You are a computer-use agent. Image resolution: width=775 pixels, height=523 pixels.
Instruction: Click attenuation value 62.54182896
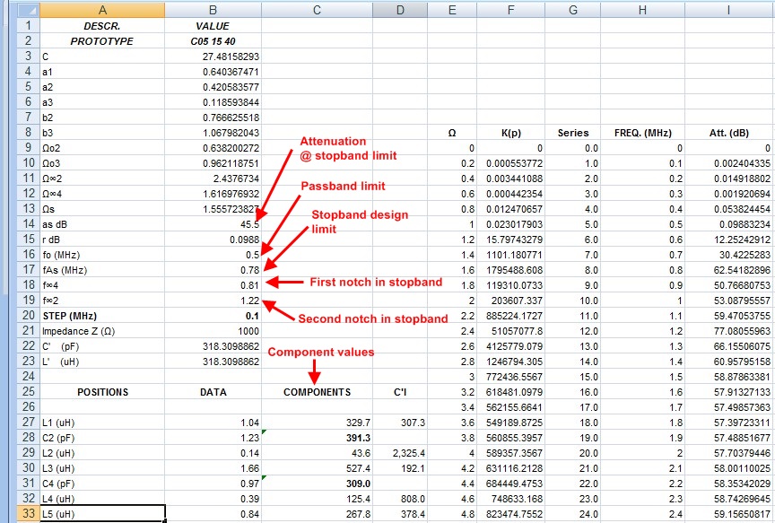pos(729,270)
